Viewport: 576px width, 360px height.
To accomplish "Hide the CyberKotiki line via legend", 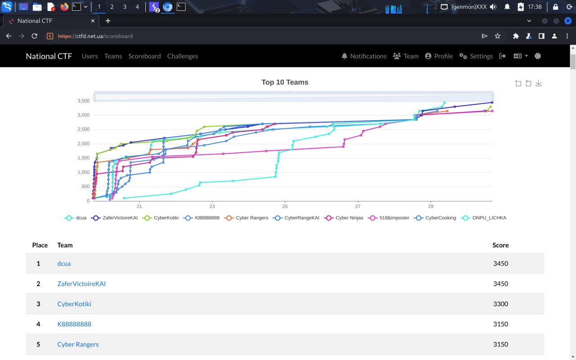I will tap(161, 218).
